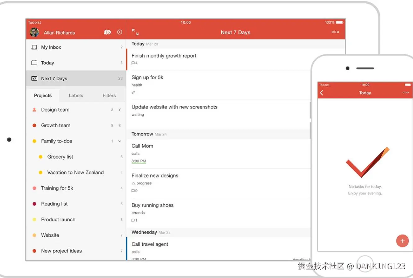The width and height of the screenshot is (413, 278).
Task: Open Sign up for 5k task
Action: 147,77
